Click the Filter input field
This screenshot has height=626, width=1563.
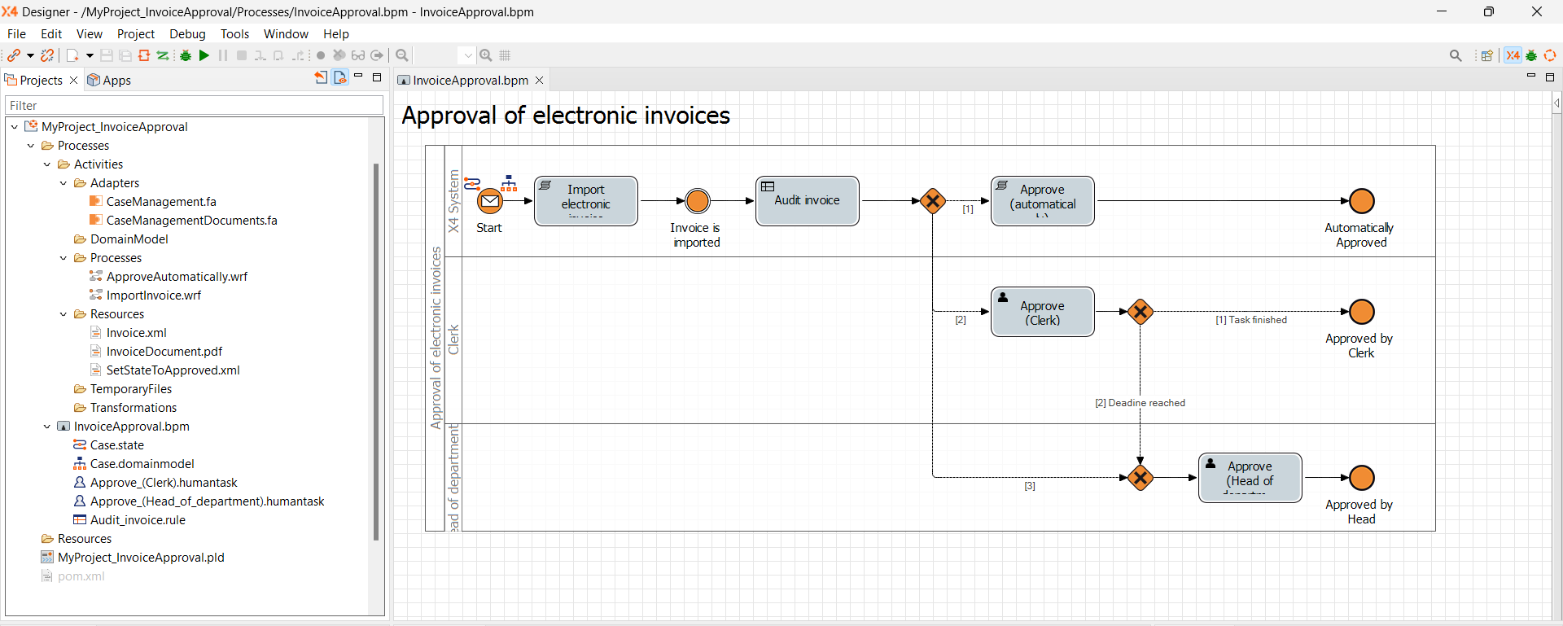tap(194, 105)
